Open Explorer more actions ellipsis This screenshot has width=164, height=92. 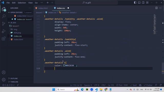tap(30, 8)
